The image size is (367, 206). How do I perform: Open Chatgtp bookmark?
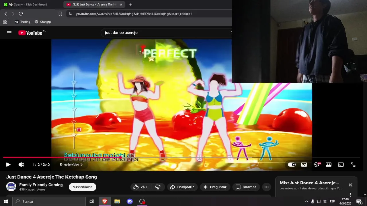tap(43, 22)
